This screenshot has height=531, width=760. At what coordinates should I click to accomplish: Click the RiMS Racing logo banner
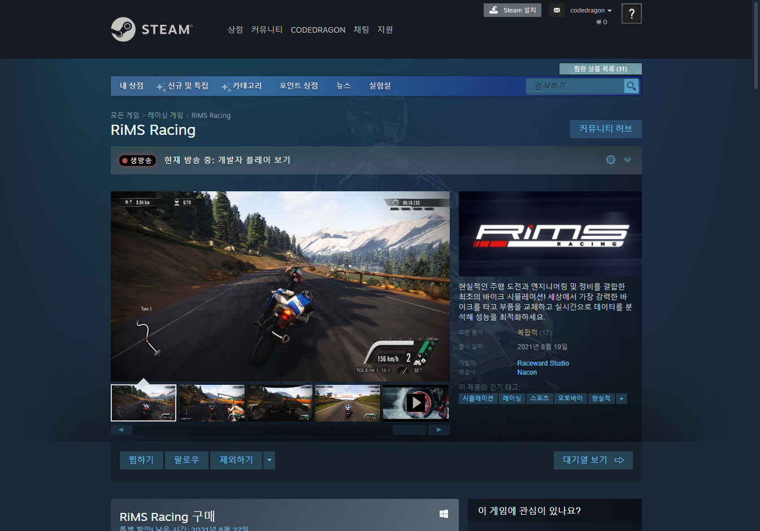(550, 234)
